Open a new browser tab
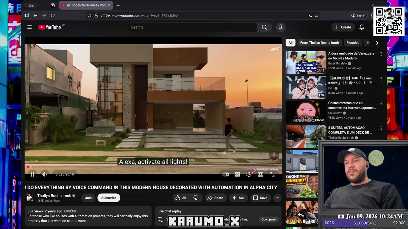The image size is (408, 229). (118, 5)
